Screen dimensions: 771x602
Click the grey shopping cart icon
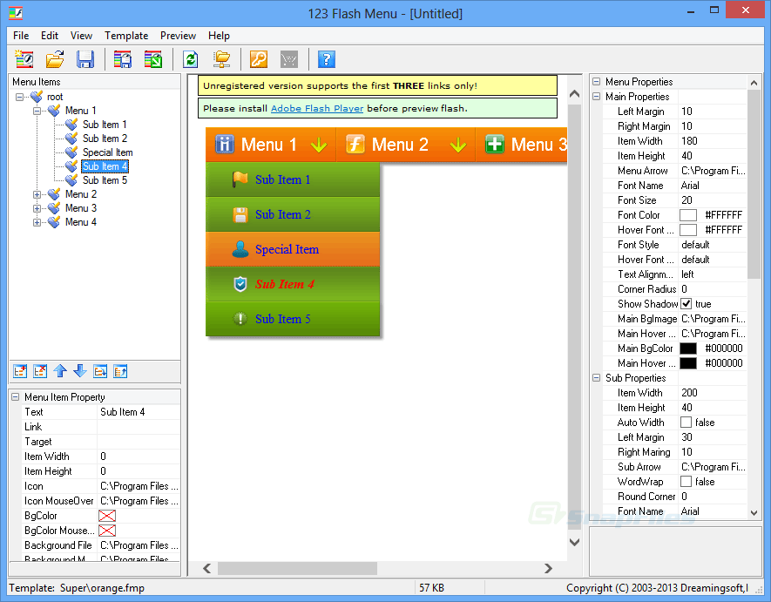289,59
